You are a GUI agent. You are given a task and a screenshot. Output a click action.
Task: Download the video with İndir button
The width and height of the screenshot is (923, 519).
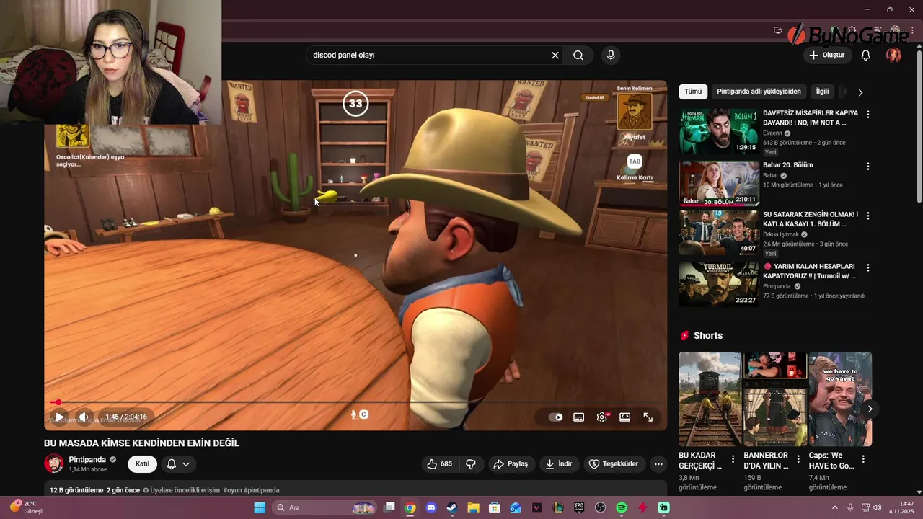tap(559, 463)
